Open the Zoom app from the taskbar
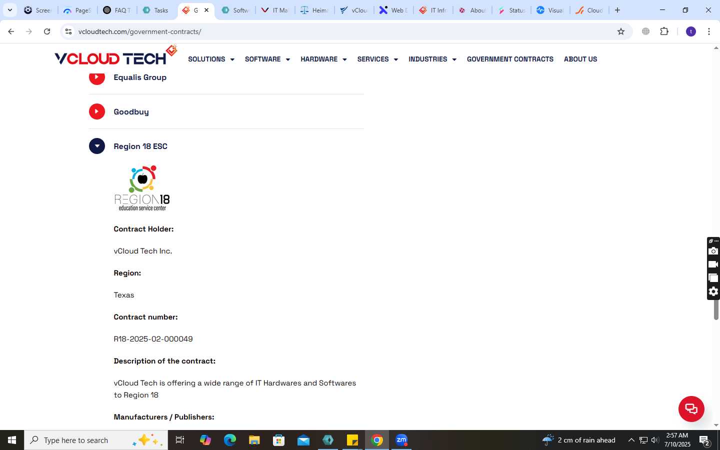Image resolution: width=720 pixels, height=450 pixels. [401, 440]
